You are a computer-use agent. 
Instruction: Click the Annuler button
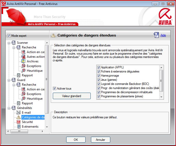[x=100, y=140]
